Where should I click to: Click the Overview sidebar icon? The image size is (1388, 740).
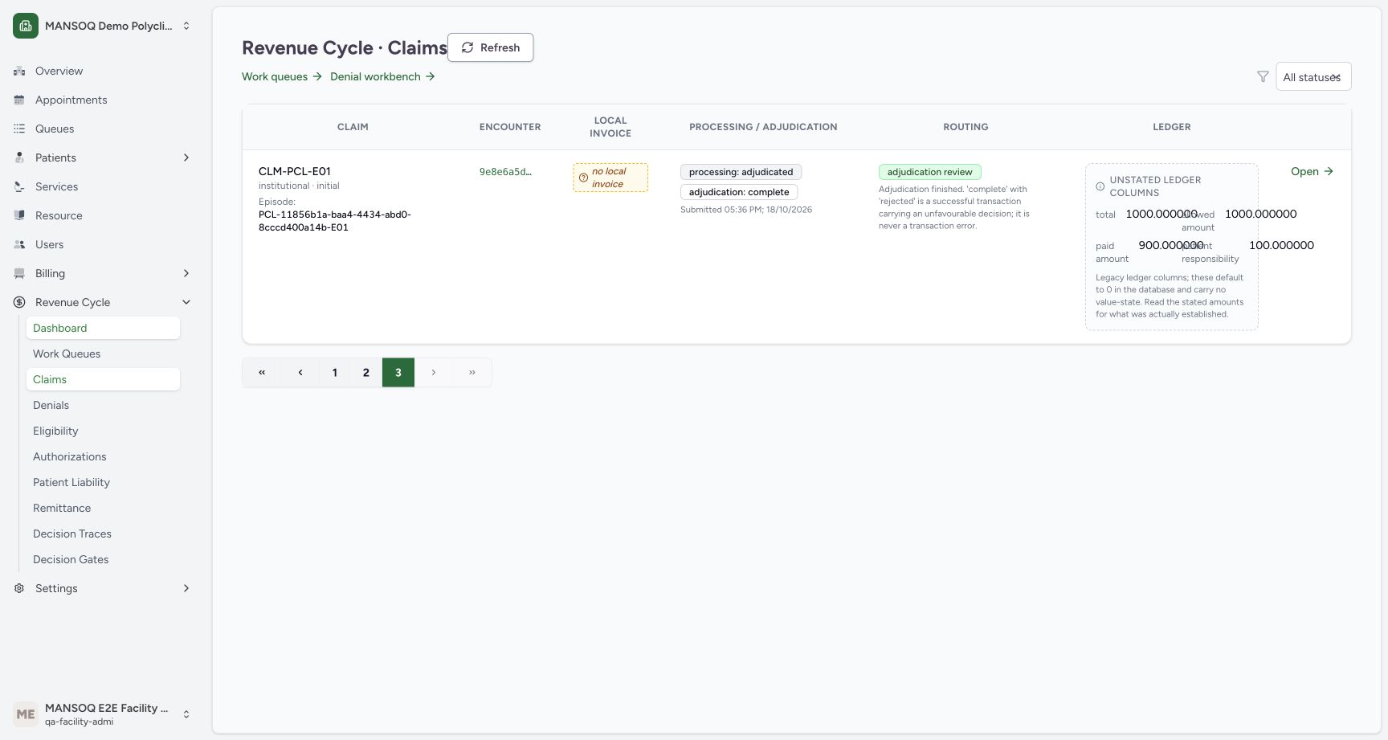(x=19, y=71)
